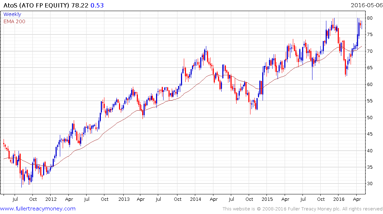Click the 65 price axis label
The width and height of the screenshot is (383, 214).
coord(369,68)
